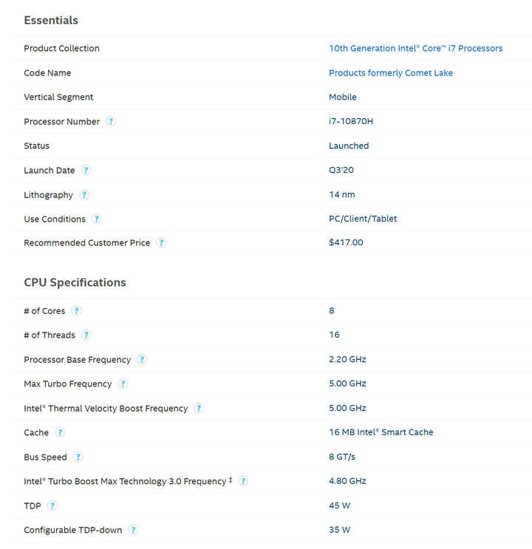Screen dimensions: 532x549
Task: Click the help icon for Processor Base Frequency
Action: tap(142, 360)
